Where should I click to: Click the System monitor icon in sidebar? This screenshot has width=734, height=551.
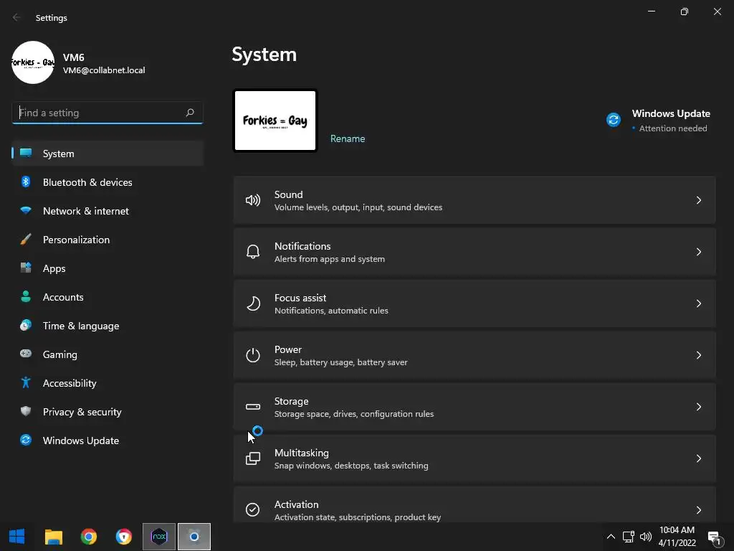pyautogui.click(x=26, y=153)
